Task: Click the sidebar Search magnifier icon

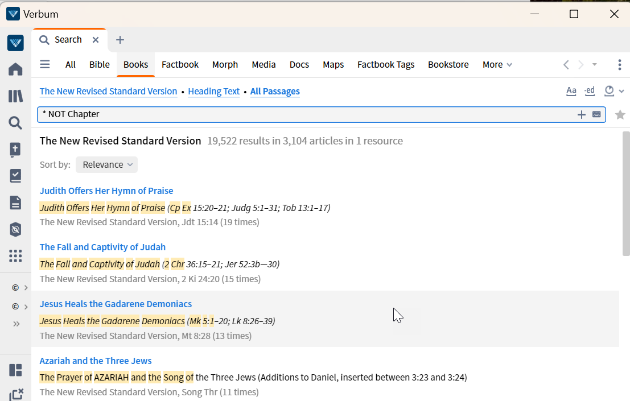Action: [x=16, y=123]
